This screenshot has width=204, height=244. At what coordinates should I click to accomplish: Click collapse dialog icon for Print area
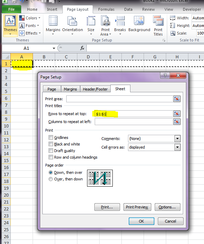coord(177,99)
